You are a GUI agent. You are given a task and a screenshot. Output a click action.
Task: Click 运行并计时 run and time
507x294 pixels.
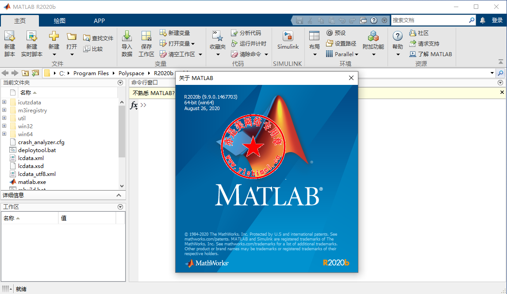tap(249, 44)
